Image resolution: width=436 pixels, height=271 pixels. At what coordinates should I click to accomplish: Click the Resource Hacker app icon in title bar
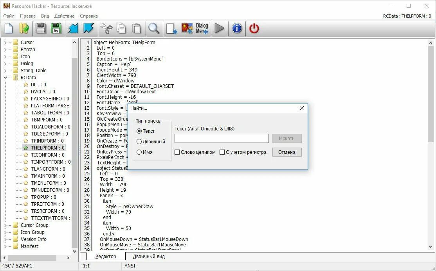pos(6,6)
